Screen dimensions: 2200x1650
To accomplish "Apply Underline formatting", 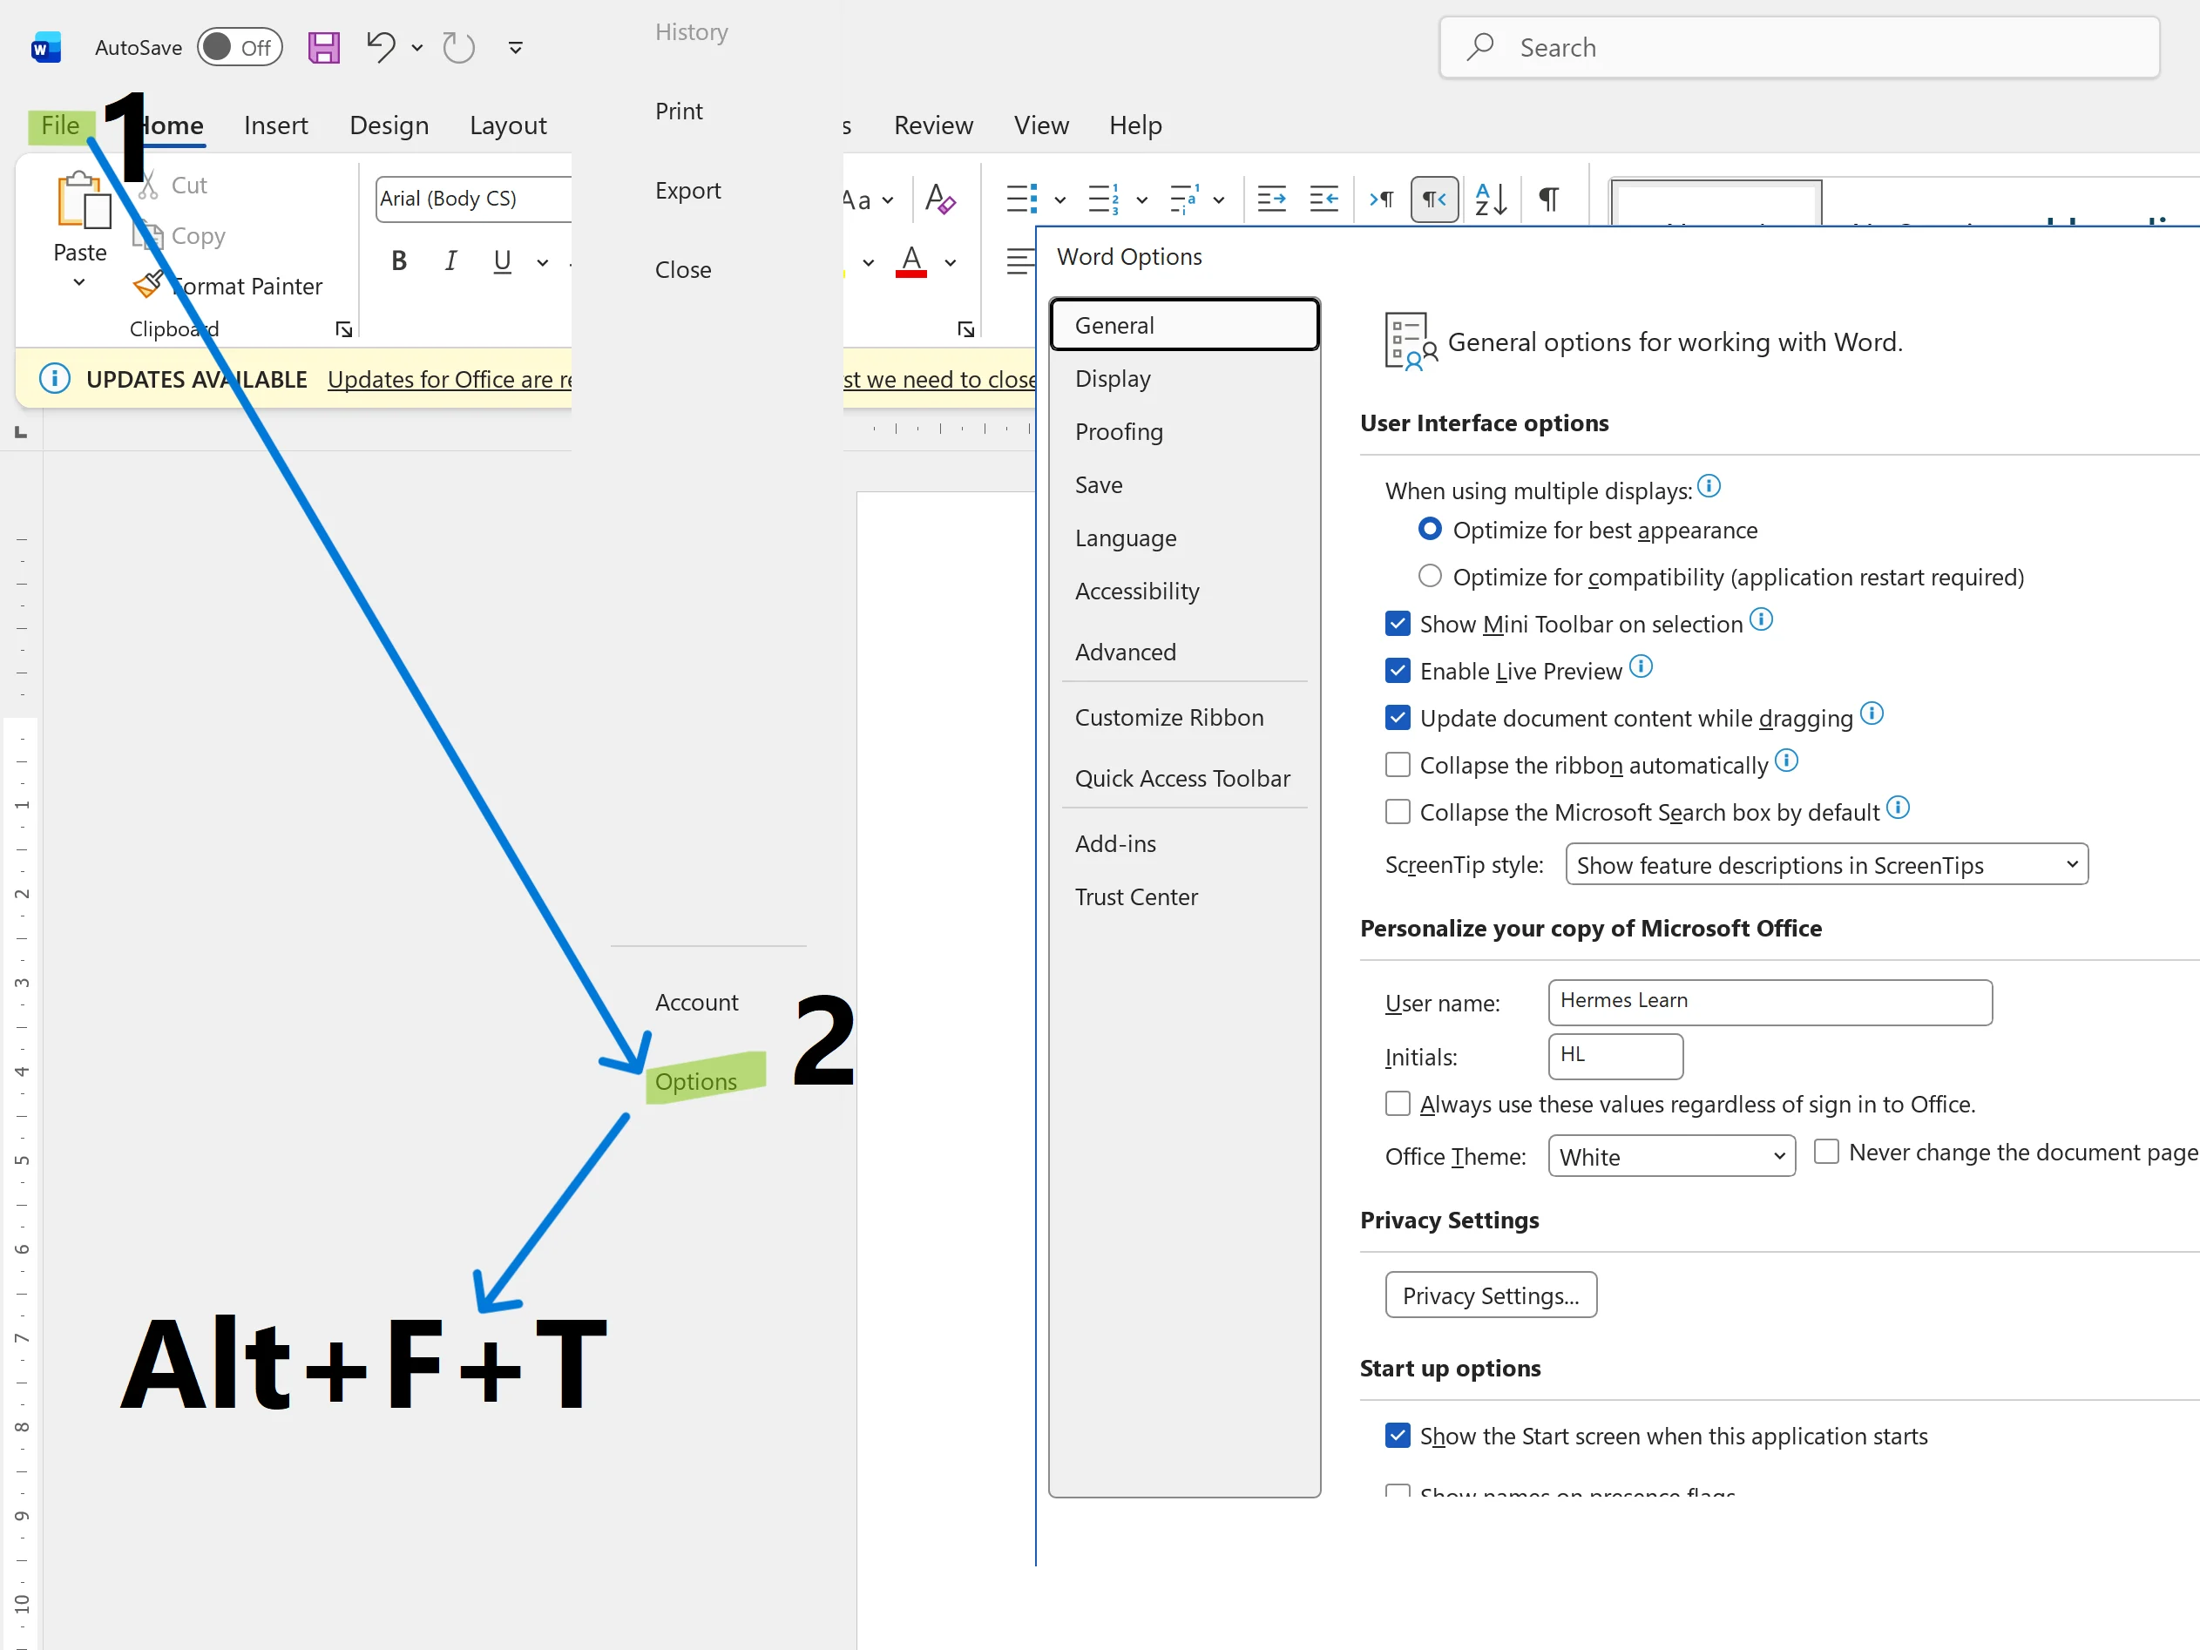I will tap(502, 260).
